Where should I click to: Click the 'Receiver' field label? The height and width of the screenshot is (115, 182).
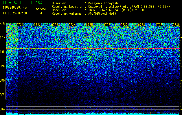point(59,10)
